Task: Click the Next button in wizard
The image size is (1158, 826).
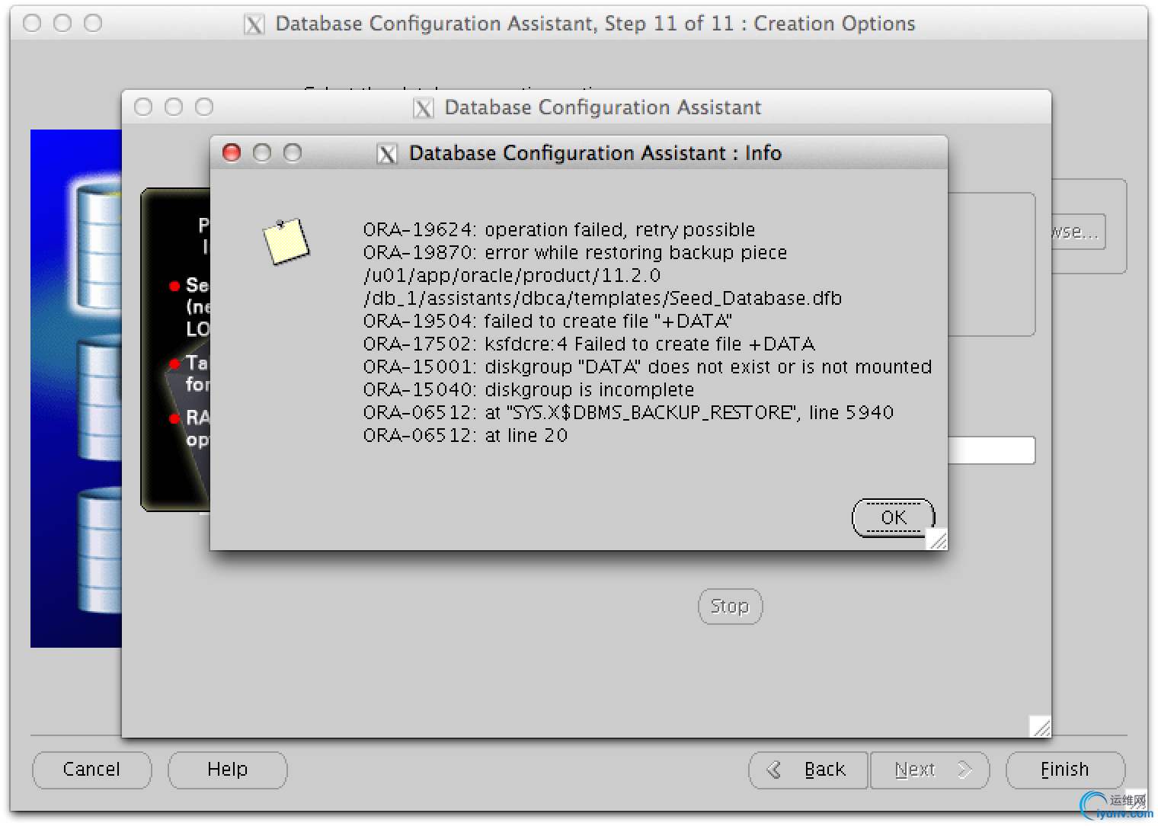Action: click(929, 770)
